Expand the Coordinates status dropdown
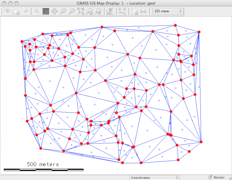The height and width of the screenshot is (180, 232). (x=154, y=178)
